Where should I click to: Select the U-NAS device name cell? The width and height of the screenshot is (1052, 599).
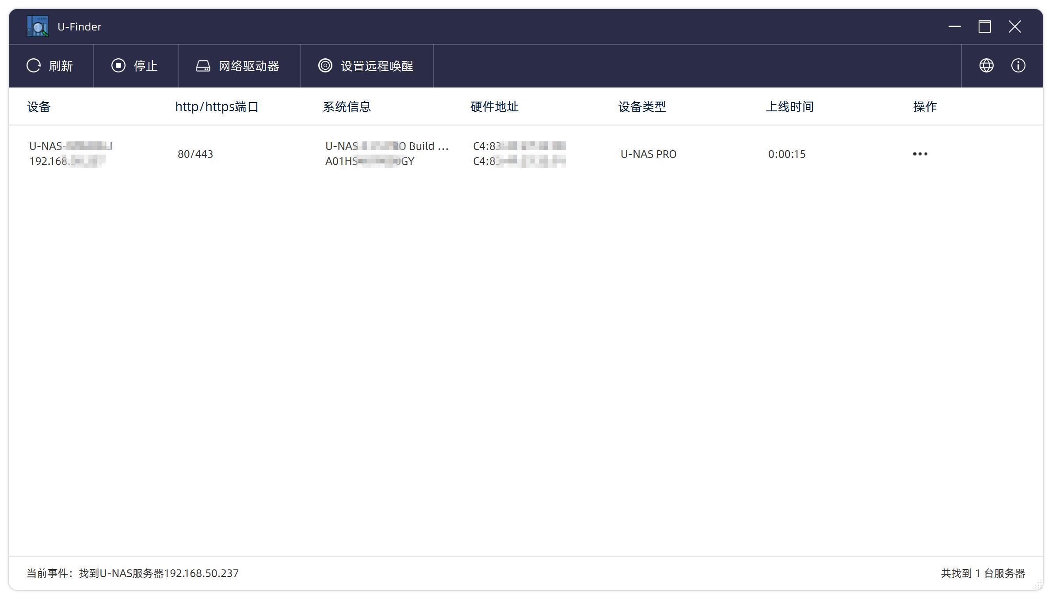coord(71,146)
